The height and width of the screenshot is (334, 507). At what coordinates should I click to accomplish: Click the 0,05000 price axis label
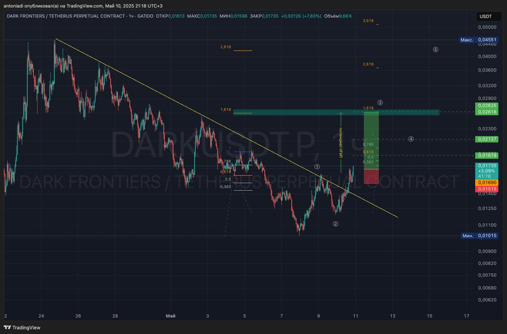coord(487,27)
